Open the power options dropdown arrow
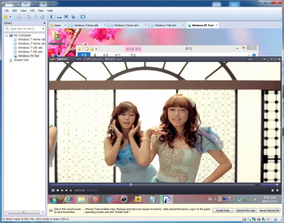The image size is (284, 223). (x=10, y=17)
